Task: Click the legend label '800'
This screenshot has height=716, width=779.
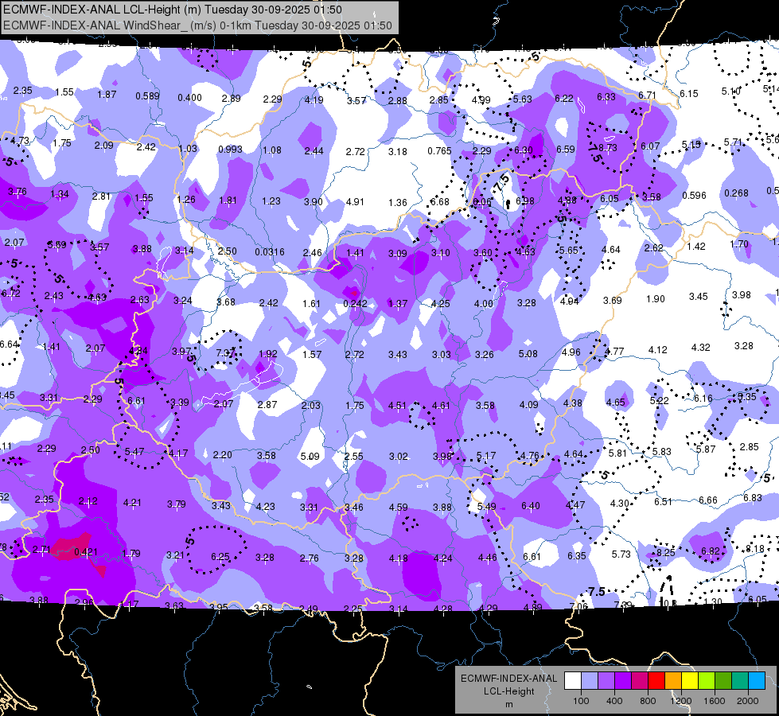Action: pyautogui.click(x=648, y=701)
